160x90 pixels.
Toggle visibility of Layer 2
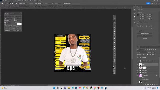[138, 68]
